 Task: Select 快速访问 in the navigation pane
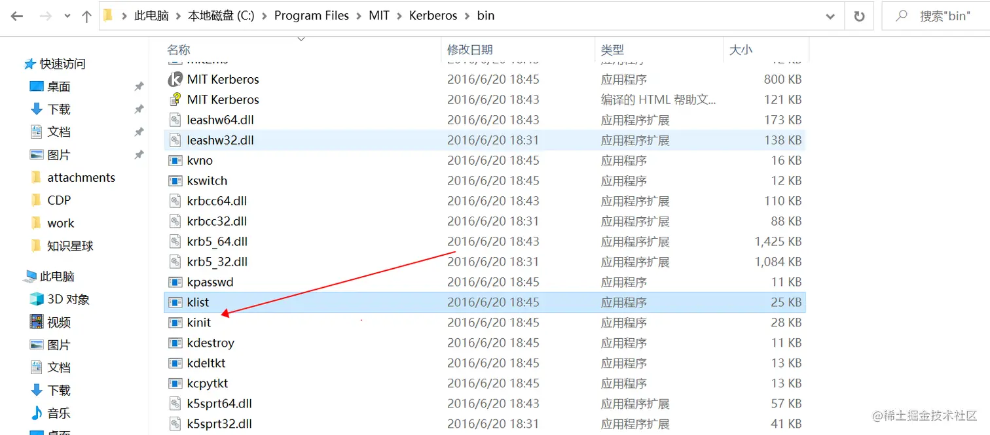pos(63,64)
